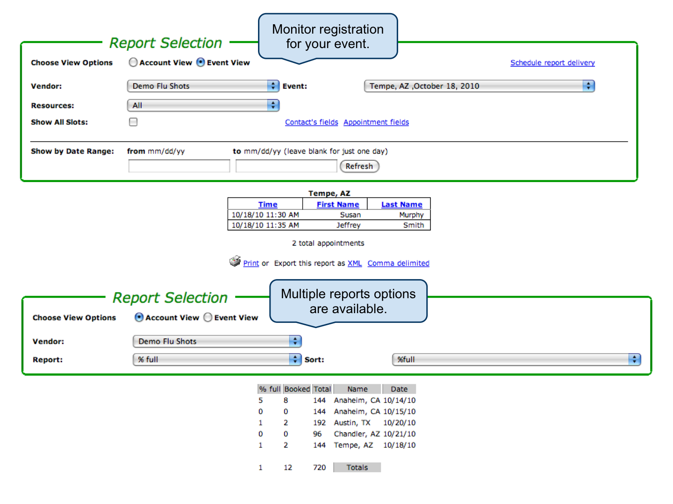Enable the Show All Slots checkbox
Image resolution: width=673 pixels, height=504 pixels.
pyautogui.click(x=133, y=122)
